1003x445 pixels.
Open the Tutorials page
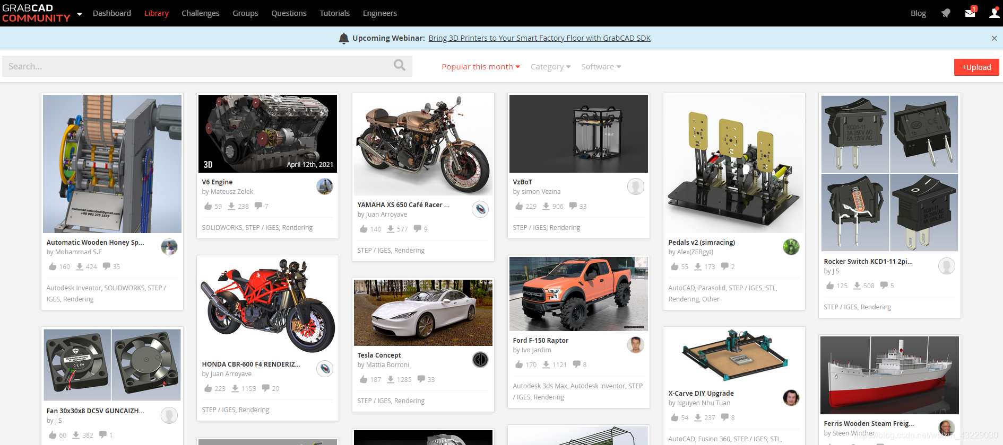(x=335, y=13)
